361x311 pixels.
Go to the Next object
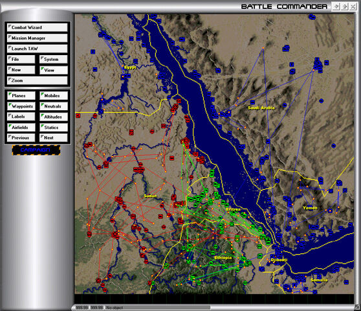[x=54, y=137]
